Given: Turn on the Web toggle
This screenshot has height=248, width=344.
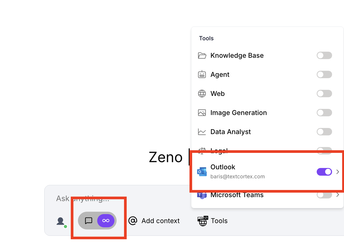Looking at the screenshot, I should [x=324, y=94].
